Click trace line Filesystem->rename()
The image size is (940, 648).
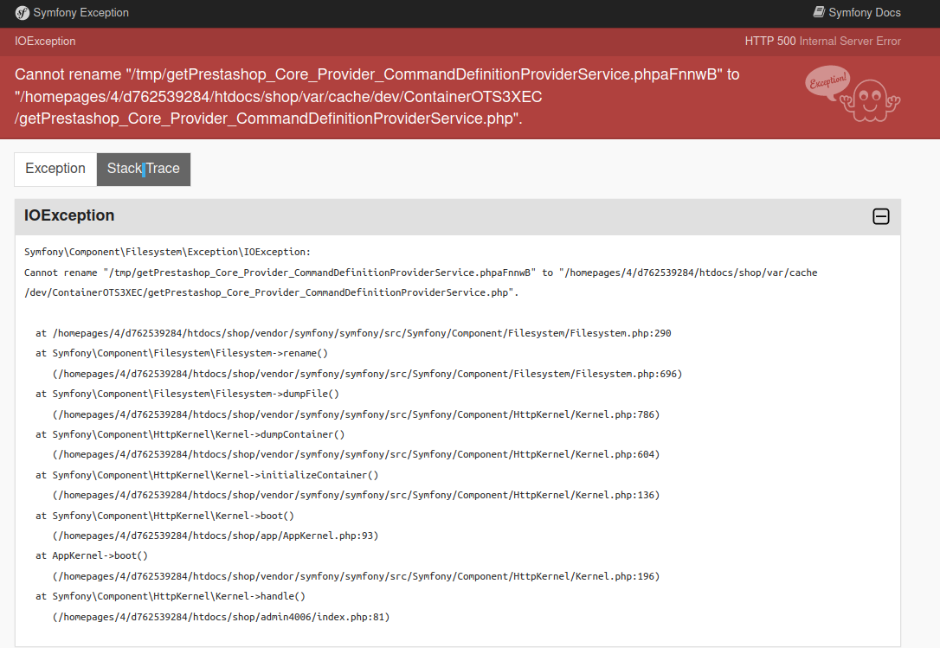click(x=182, y=354)
